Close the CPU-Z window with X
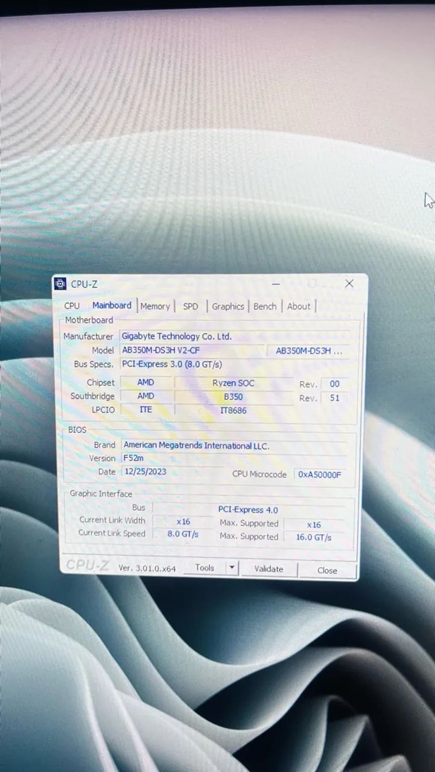The height and width of the screenshot is (772, 435). pyautogui.click(x=349, y=283)
